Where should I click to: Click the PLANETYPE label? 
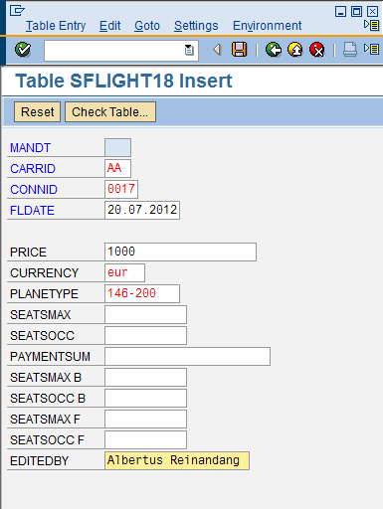coord(44,294)
